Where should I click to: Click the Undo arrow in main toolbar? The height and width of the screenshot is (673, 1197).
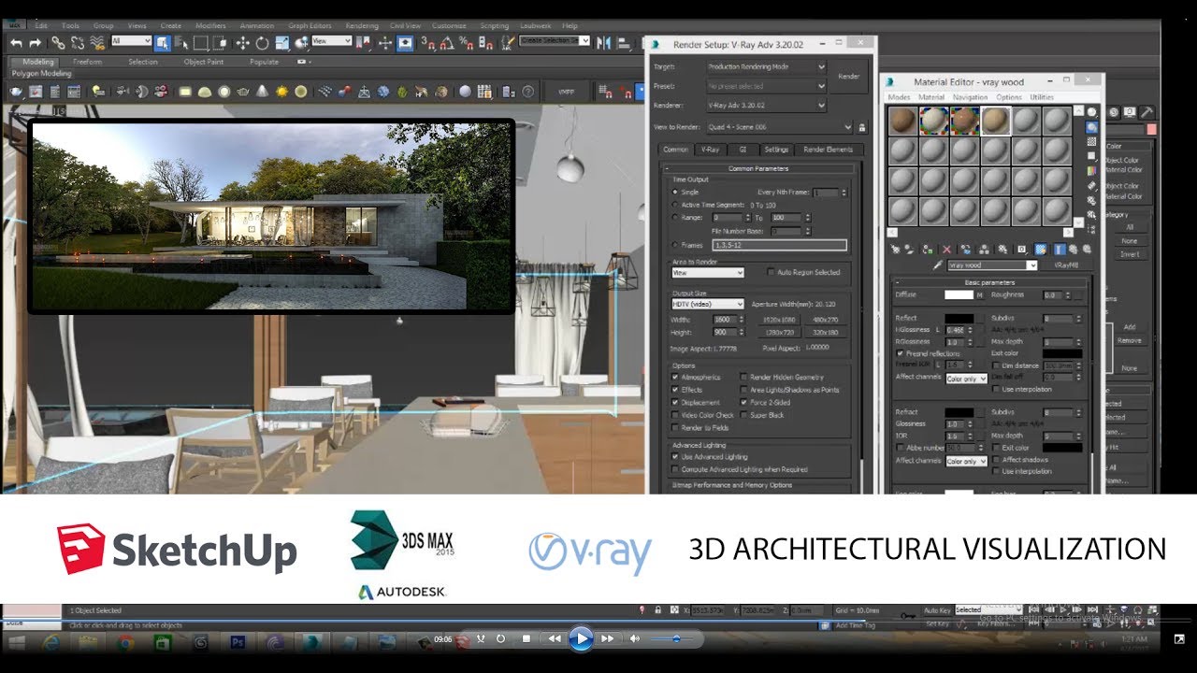tap(16, 42)
